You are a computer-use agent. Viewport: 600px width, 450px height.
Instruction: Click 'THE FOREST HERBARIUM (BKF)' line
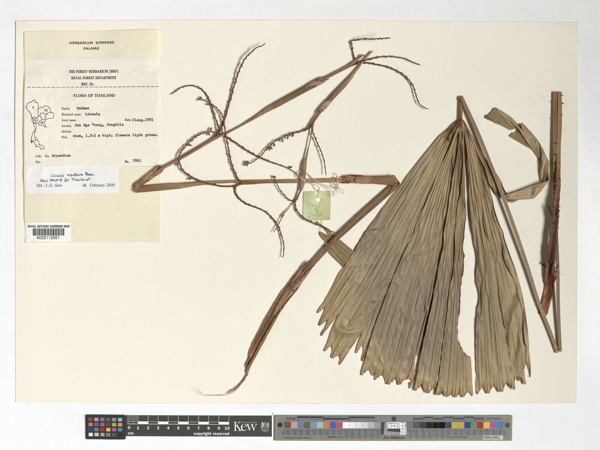tap(93, 71)
